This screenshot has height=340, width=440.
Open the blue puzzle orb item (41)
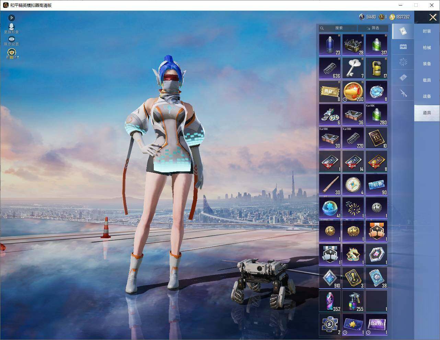click(330, 208)
